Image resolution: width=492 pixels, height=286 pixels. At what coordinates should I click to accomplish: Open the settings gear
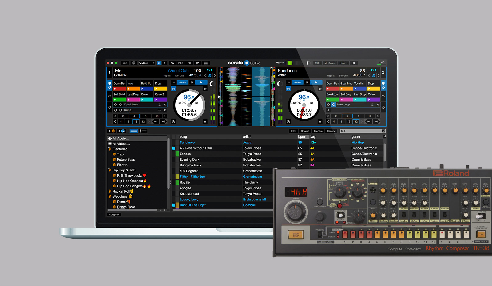(354, 63)
